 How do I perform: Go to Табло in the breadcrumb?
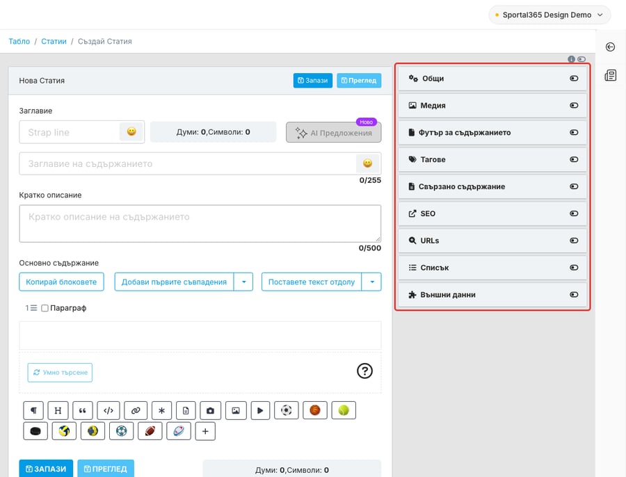click(19, 42)
